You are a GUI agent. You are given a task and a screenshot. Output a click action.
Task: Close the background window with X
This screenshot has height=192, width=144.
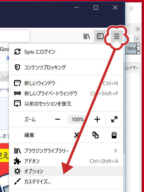coord(131,9)
